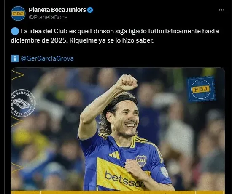Click the betsson sponsor text on jersey

(124, 180)
